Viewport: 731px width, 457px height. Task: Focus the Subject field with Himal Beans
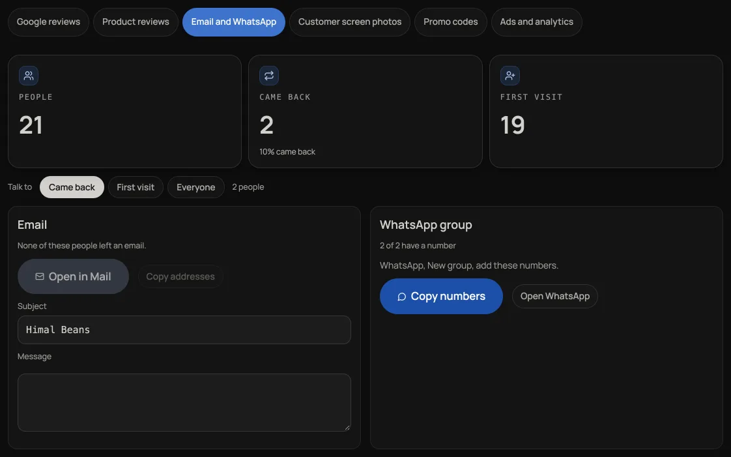[184, 330]
